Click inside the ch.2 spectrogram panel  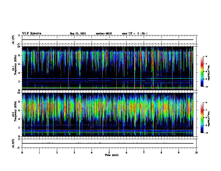108,114
